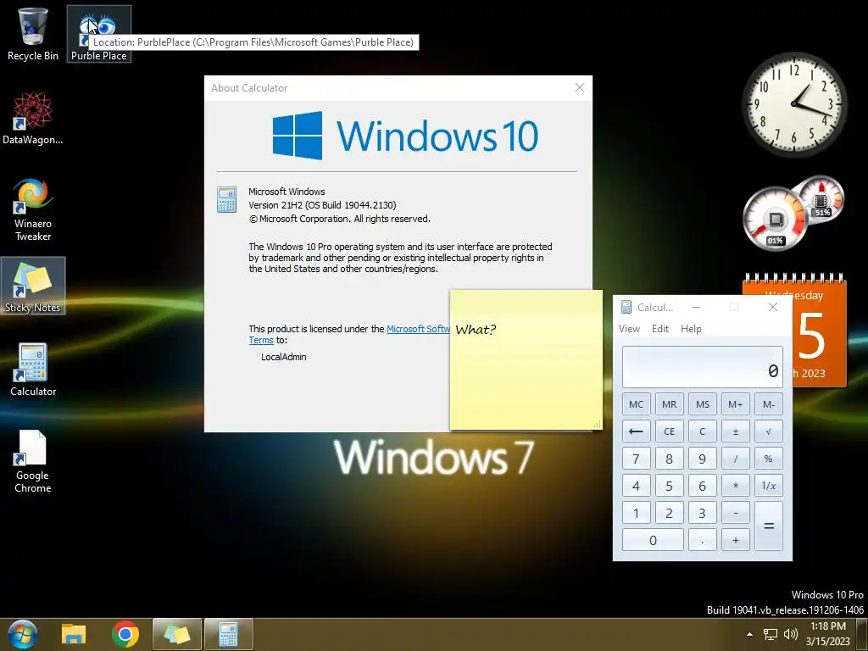Image resolution: width=868 pixels, height=651 pixels.
Task: Click the 1 digit button
Action: click(x=636, y=513)
